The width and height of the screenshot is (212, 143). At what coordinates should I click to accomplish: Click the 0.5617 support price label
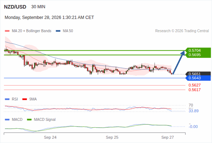194,90
